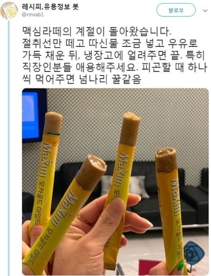The image size is (211, 276).
Task: Click the phrase 직장인분들 in the tweet
Action: 47,67
